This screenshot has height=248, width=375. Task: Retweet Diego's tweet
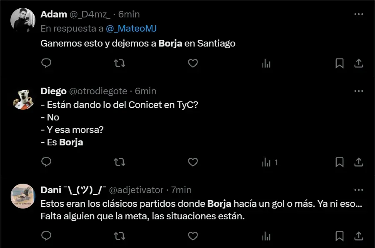tap(120, 162)
